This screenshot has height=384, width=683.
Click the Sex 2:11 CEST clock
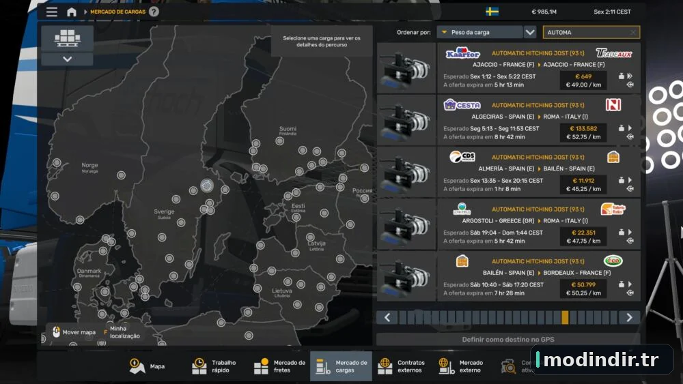click(612, 12)
